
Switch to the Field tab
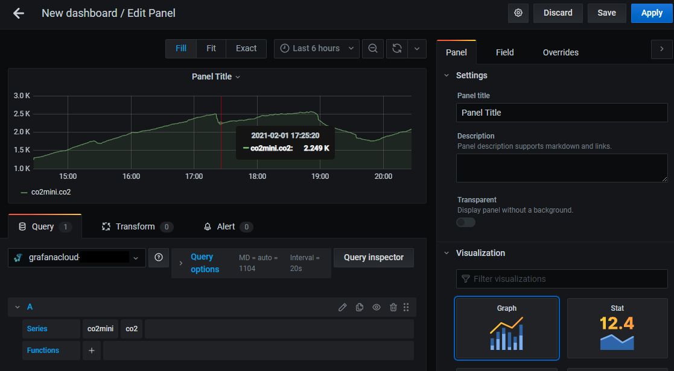504,52
